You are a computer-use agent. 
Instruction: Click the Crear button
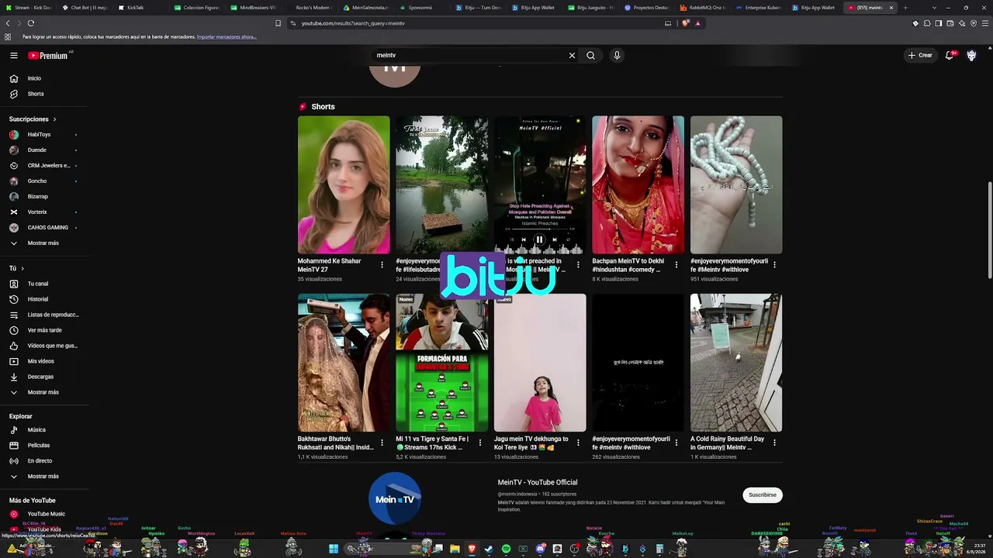pyautogui.click(x=921, y=55)
